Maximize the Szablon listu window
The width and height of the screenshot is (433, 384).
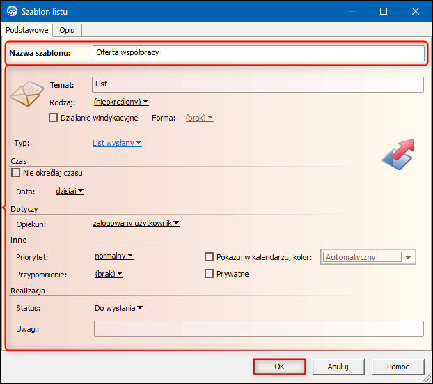(384, 11)
